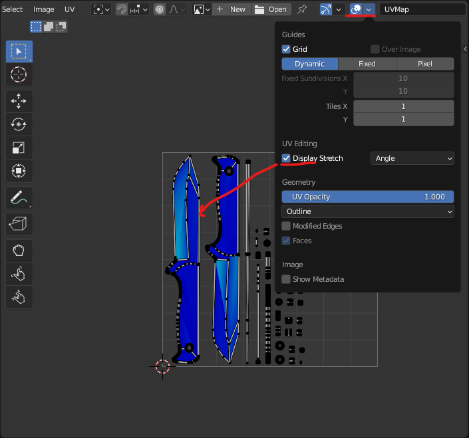
Task: Choose the Move tool
Action: (19, 101)
